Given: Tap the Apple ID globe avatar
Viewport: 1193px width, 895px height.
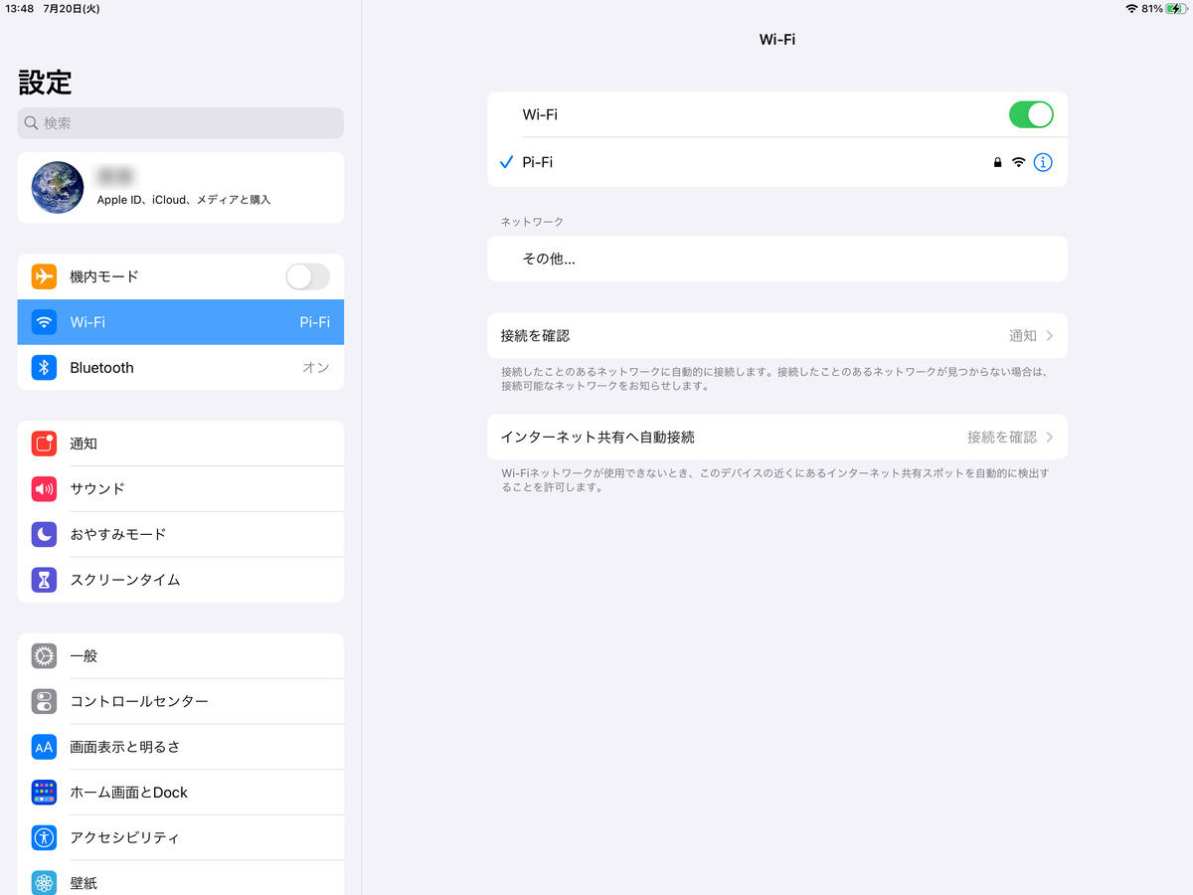Looking at the screenshot, I should click(58, 188).
